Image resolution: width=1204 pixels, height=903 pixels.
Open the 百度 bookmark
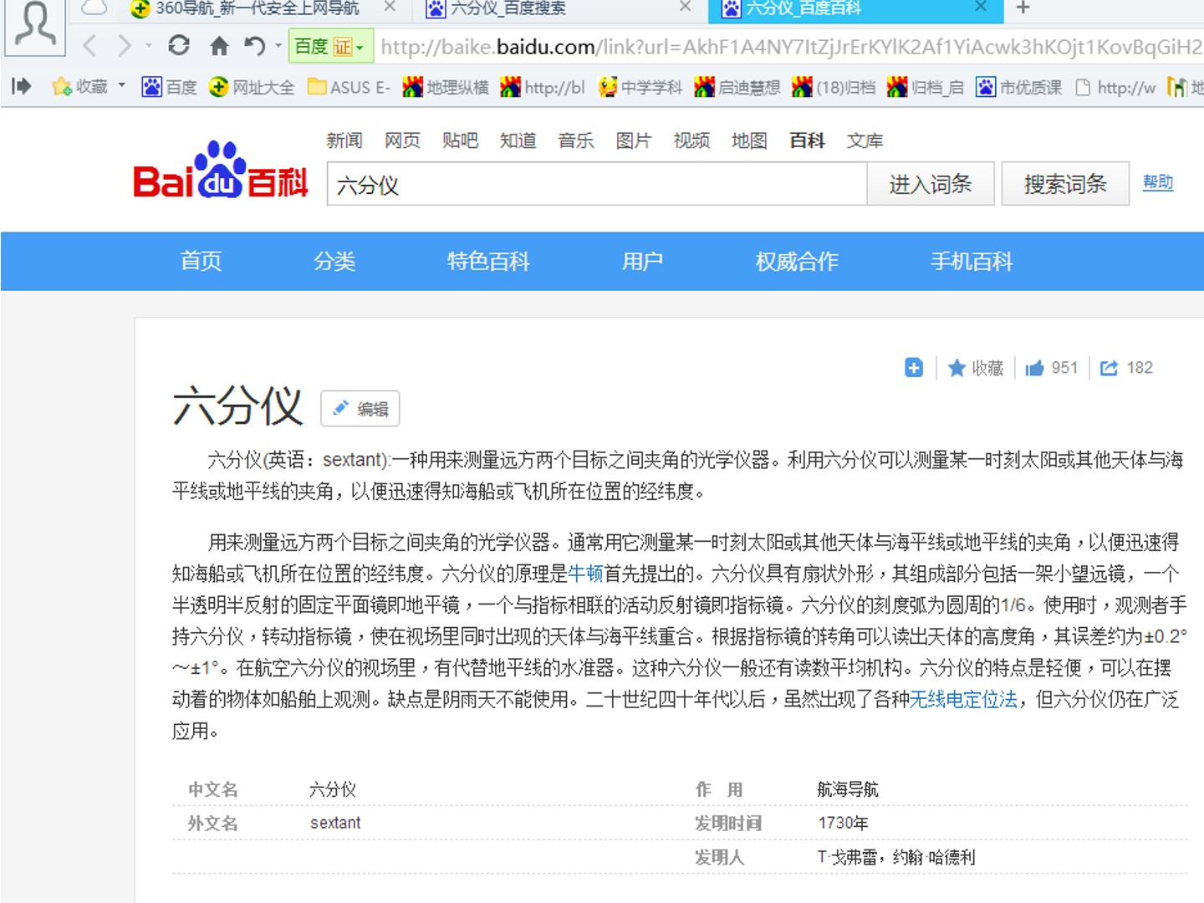click(x=170, y=87)
